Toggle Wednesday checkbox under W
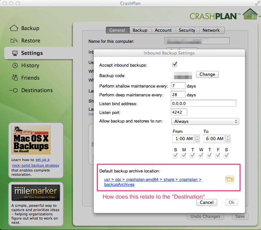 (x=201, y=156)
